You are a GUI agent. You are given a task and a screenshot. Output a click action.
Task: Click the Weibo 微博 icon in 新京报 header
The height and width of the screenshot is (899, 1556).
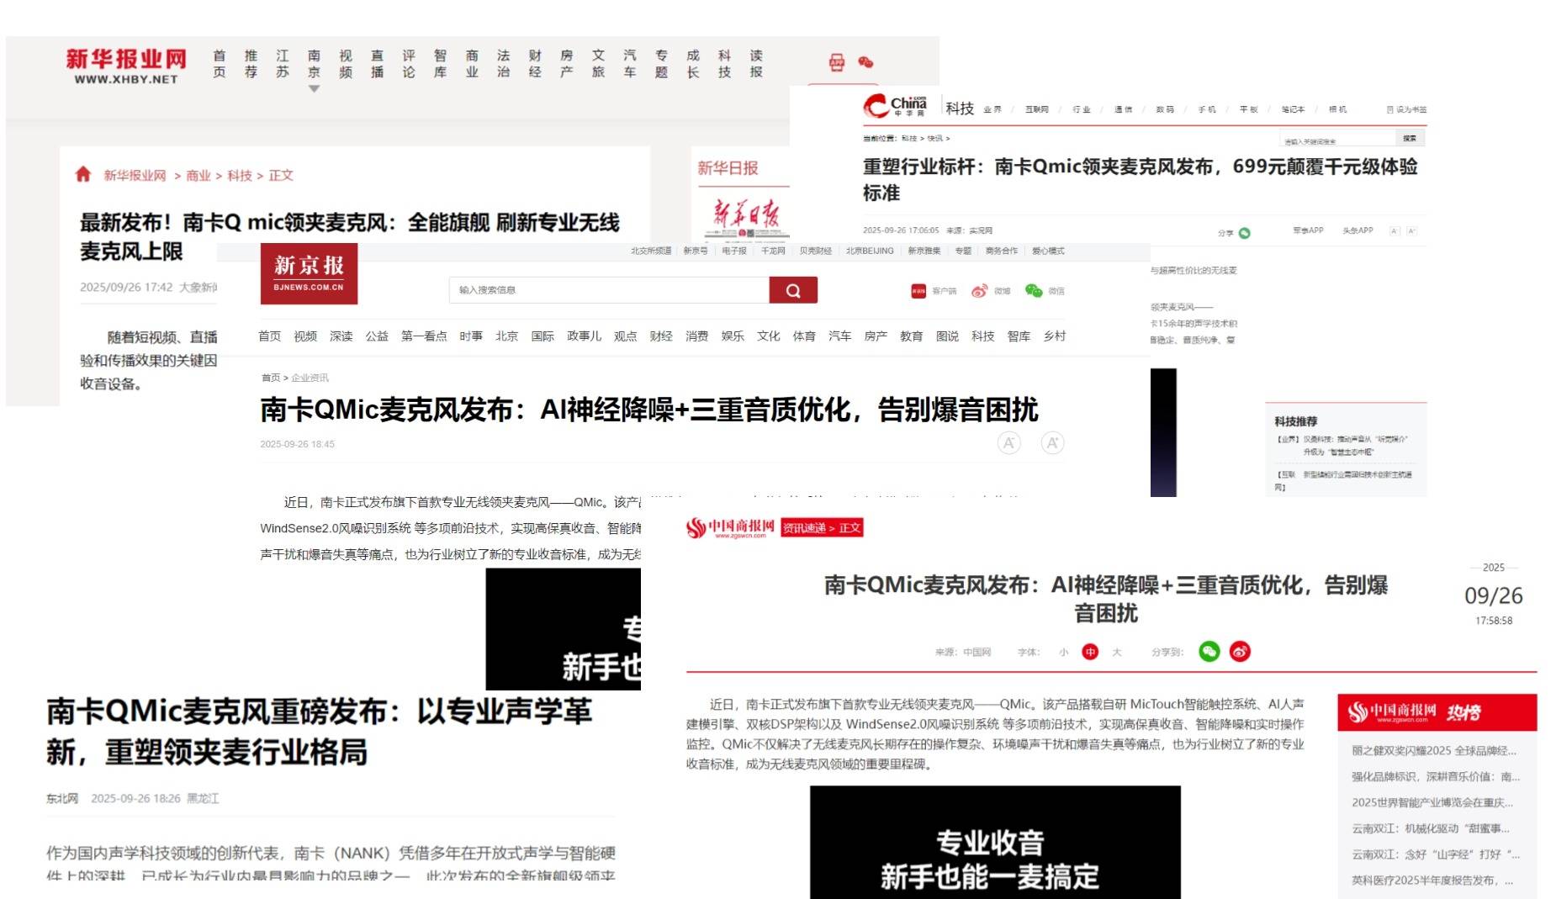pos(979,291)
